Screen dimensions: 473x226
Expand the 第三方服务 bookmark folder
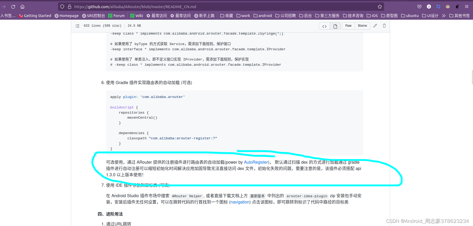327,16
